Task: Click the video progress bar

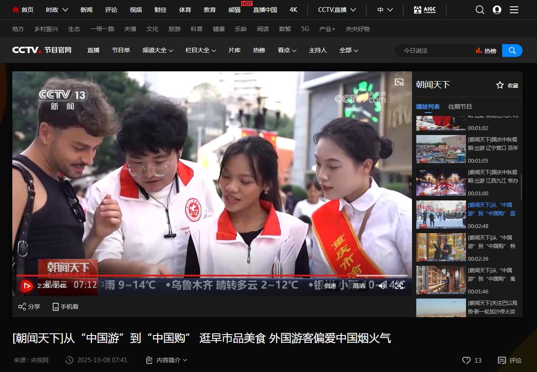Action: coord(212,276)
